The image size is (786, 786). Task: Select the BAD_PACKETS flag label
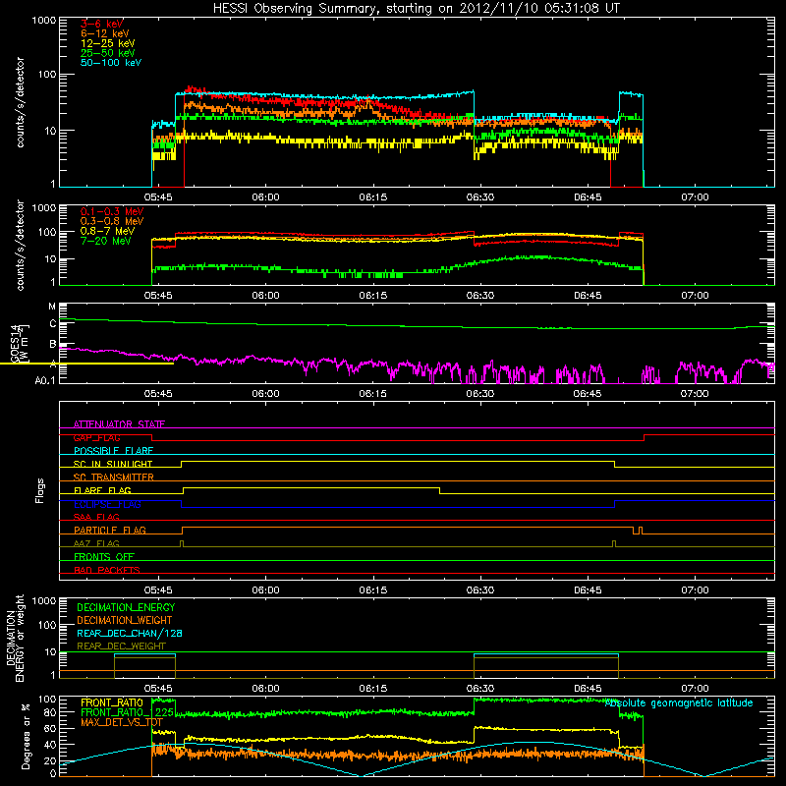pos(107,570)
